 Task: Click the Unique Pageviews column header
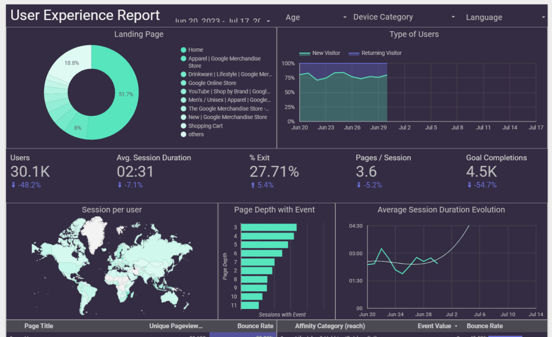pos(176,326)
